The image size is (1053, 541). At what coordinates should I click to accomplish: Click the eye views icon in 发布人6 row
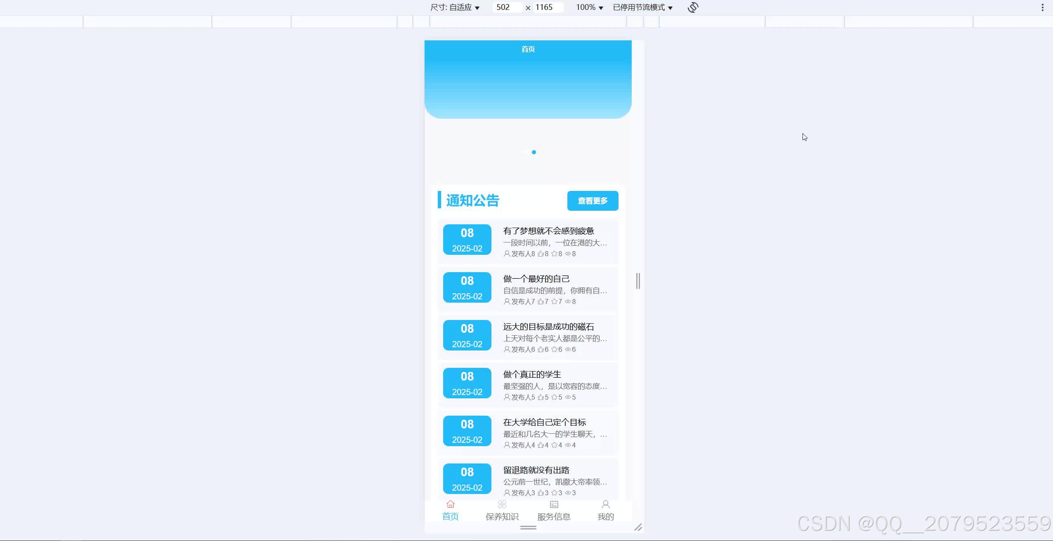point(568,349)
